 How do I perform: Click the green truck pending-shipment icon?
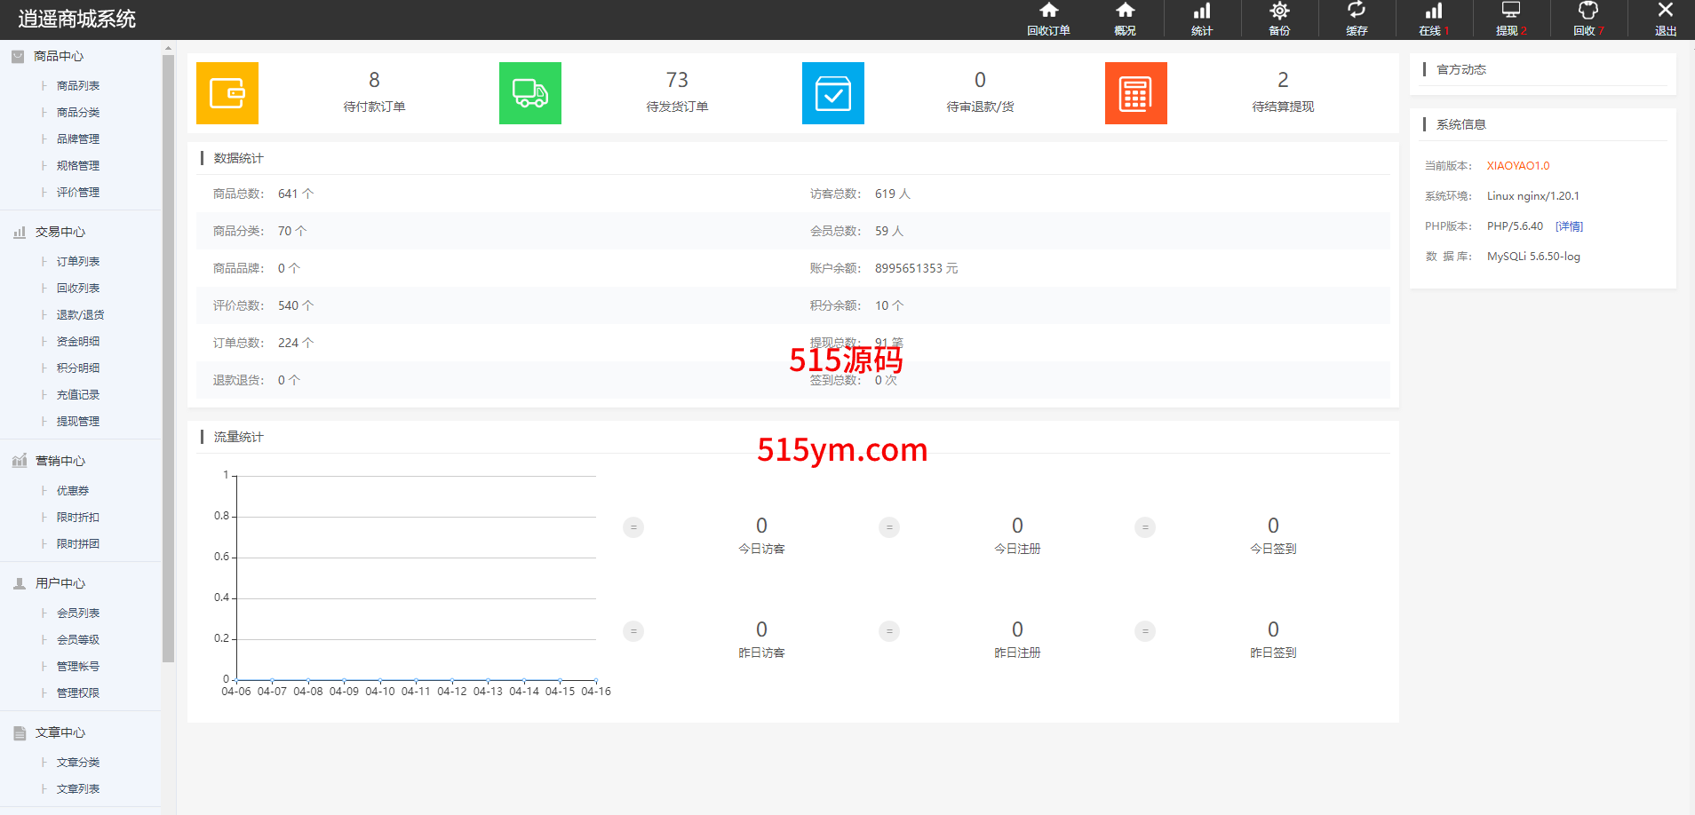[530, 93]
